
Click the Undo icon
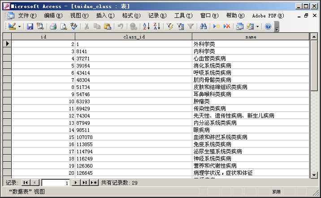click(121, 26)
